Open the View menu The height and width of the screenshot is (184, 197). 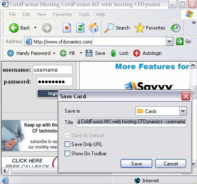click(41, 14)
